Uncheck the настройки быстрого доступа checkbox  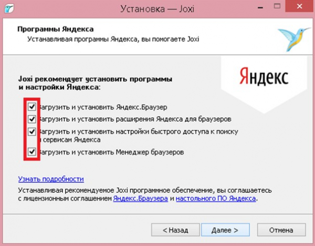tap(32, 131)
